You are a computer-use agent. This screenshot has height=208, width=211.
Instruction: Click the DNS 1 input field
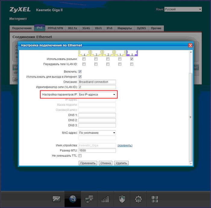(x=97, y=115)
